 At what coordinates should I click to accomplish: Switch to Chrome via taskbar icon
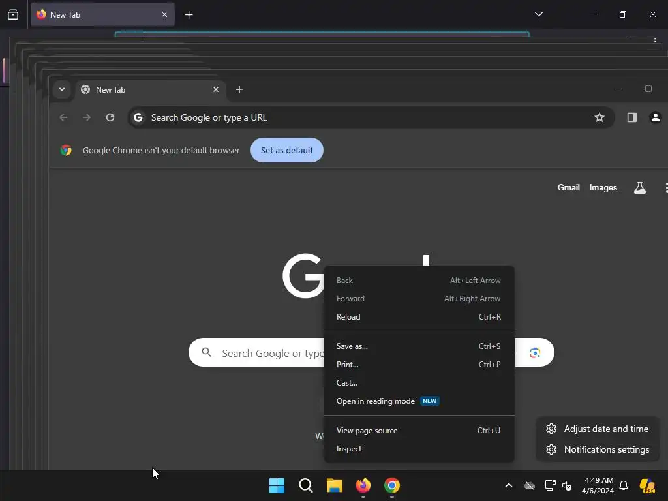pos(392,485)
